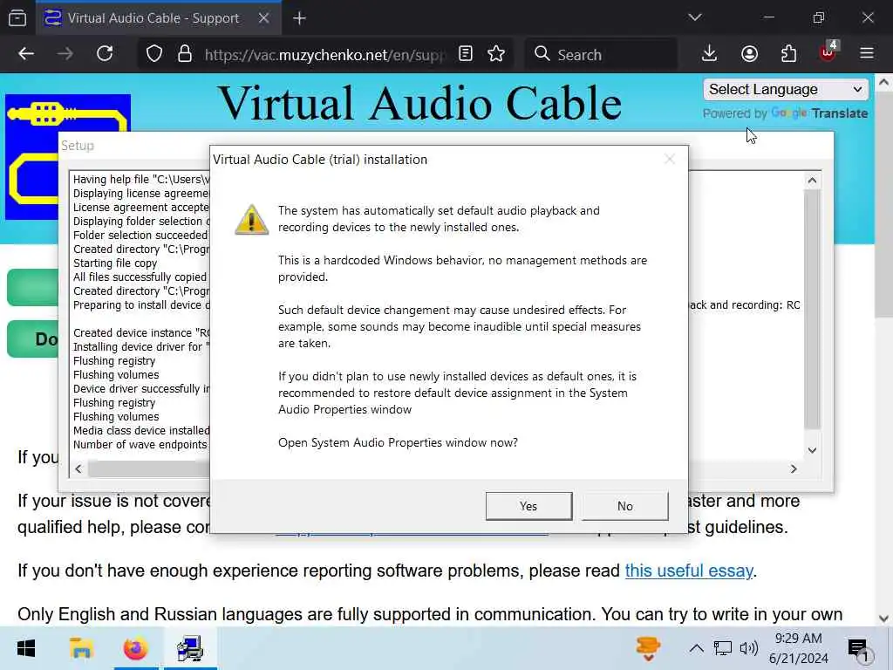Viewport: 893px width, 670px height.
Task: Open the downloads panel
Action: coord(709,54)
